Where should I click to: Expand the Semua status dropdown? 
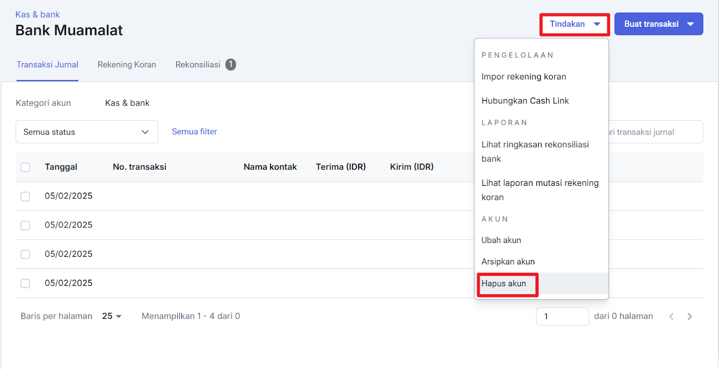tap(87, 132)
